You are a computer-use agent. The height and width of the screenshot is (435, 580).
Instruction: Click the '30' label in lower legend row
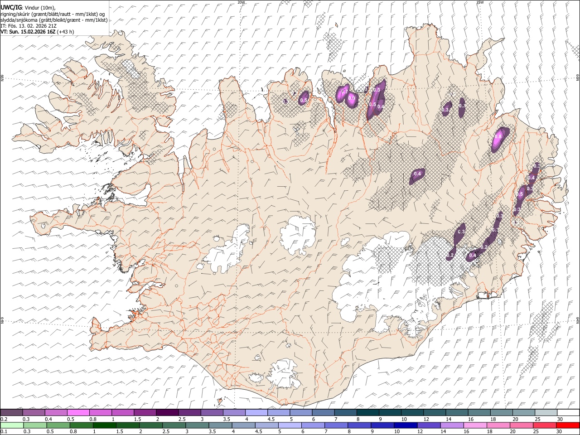tap(559, 432)
